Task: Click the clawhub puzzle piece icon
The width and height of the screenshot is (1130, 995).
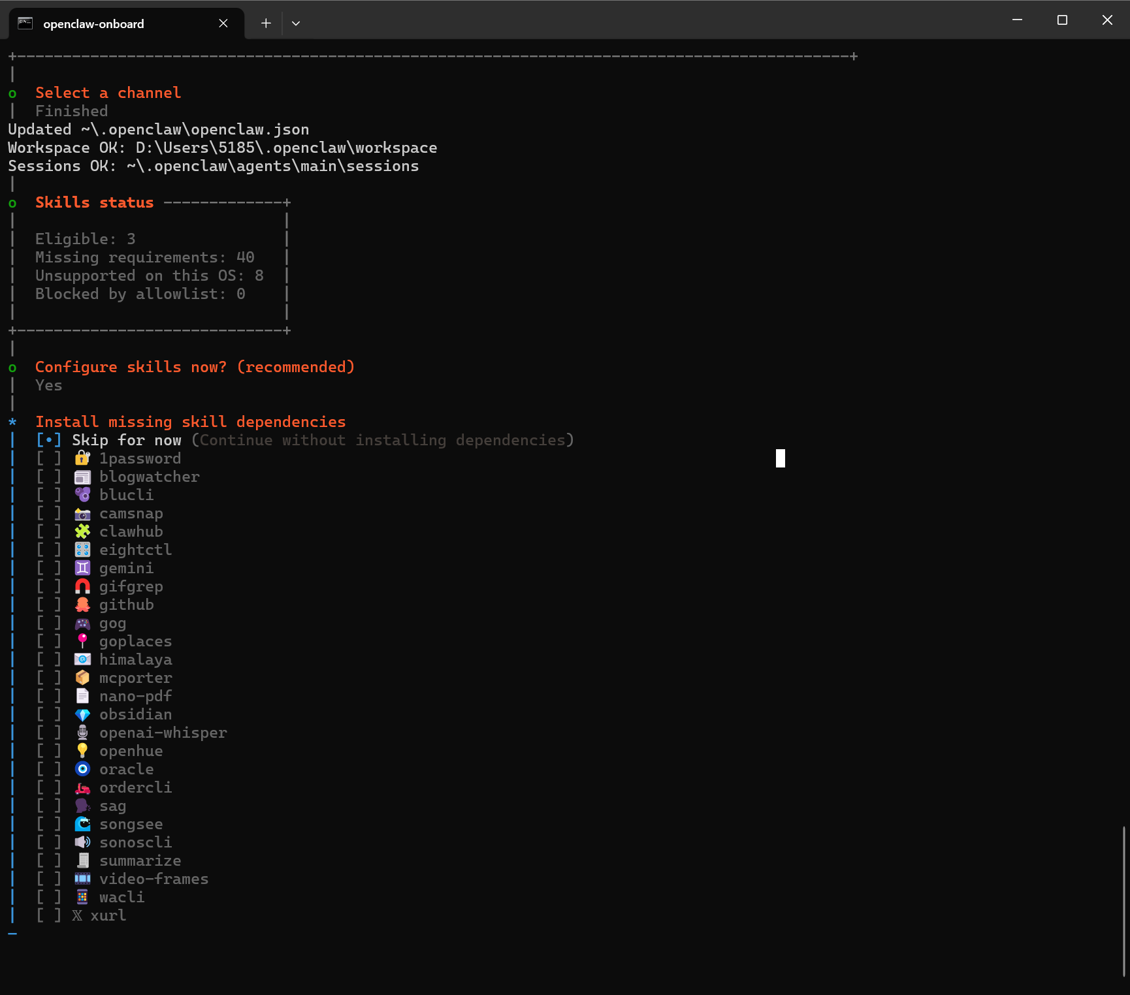Action: (82, 531)
